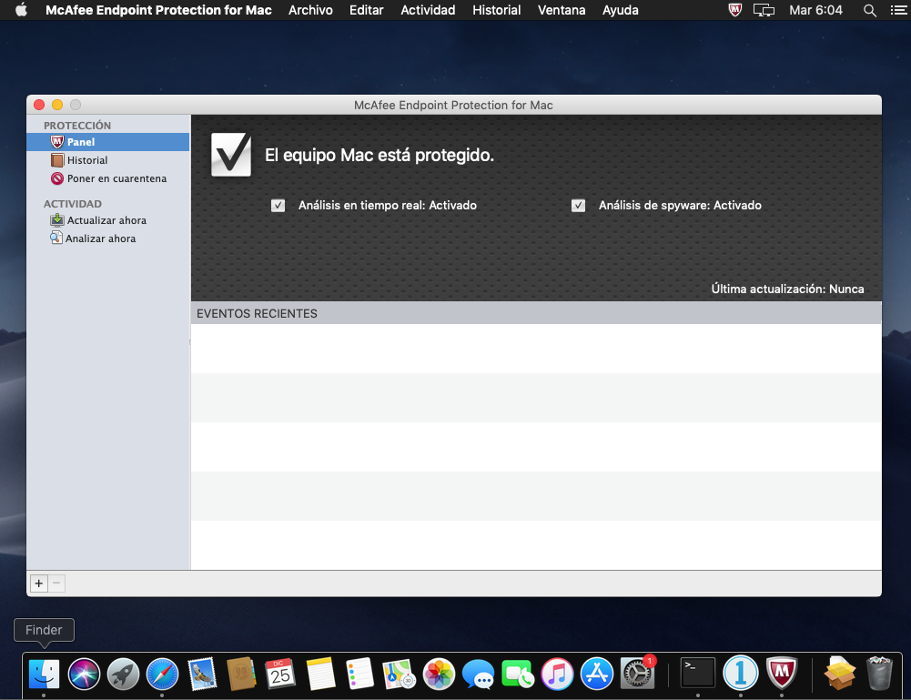Open Photos in the Dock
The image size is (911, 700).
[439, 675]
